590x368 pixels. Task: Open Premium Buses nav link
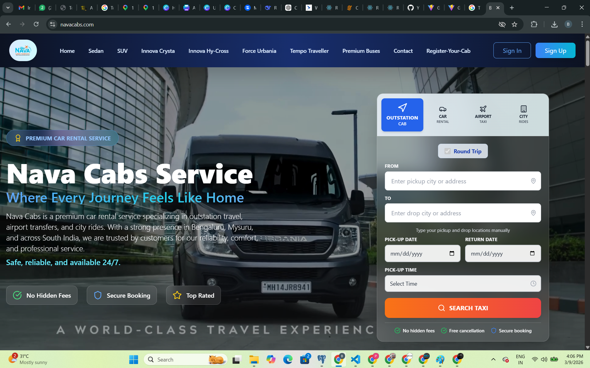point(361,51)
